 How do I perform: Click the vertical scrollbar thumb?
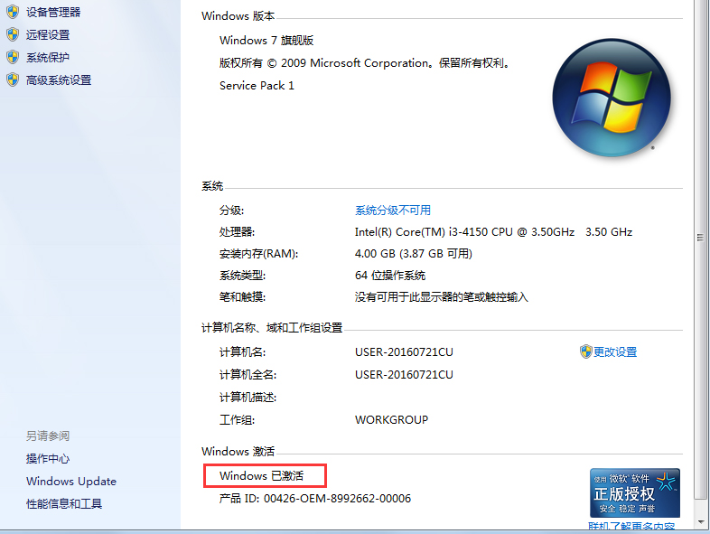pyautogui.click(x=702, y=237)
